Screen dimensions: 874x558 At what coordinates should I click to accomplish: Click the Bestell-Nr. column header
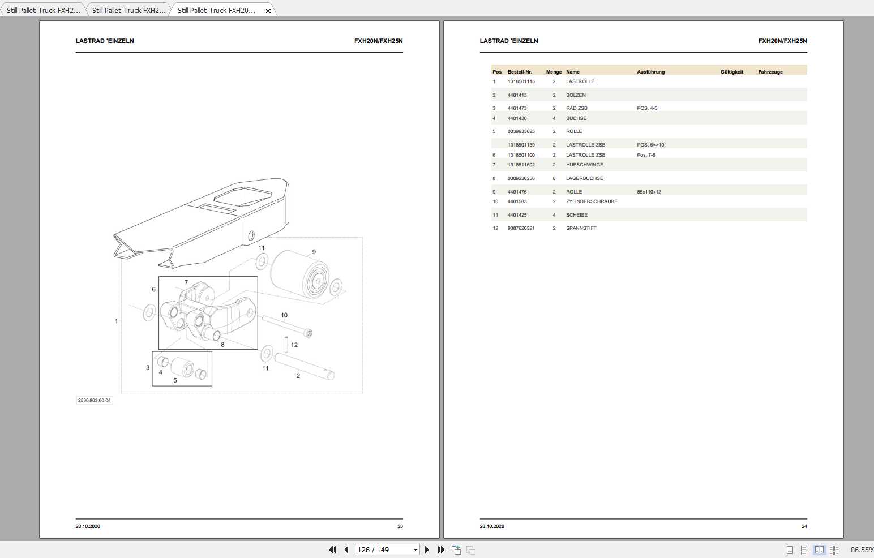click(x=520, y=72)
